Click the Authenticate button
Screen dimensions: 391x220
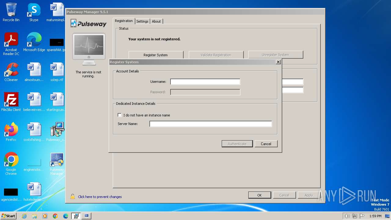(x=237, y=144)
